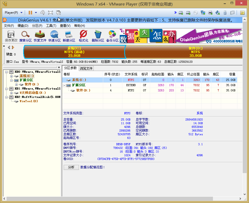The height and width of the screenshot is (203, 249).
Task: Open the 备份分区 (Backup Partition) tool
Action: pyautogui.click(x=112, y=36)
